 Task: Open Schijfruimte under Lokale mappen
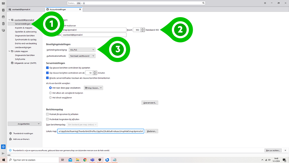pos(20,59)
